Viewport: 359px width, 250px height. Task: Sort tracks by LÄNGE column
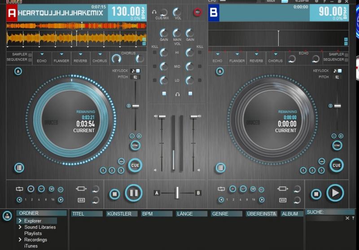click(x=192, y=214)
